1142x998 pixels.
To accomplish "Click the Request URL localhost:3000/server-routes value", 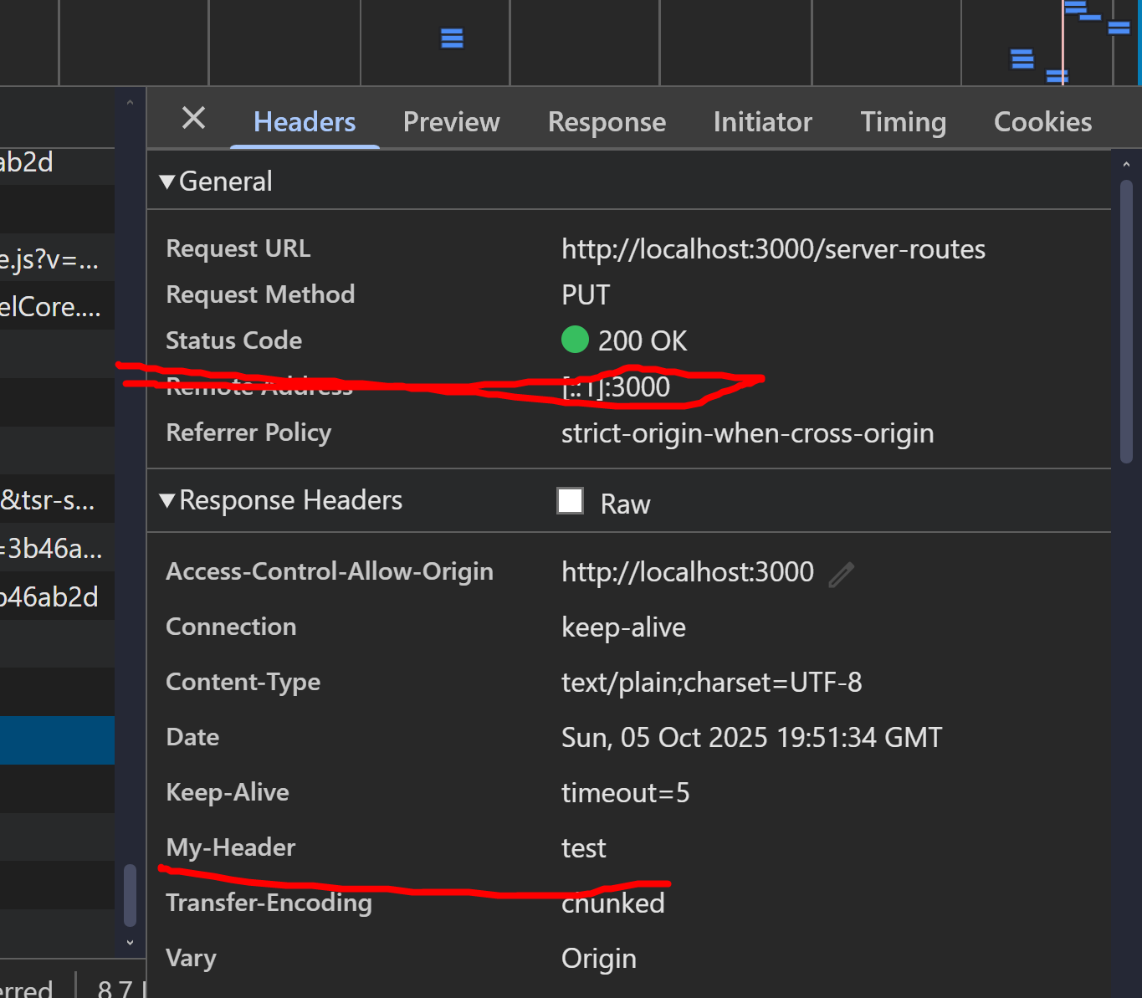I will [773, 249].
